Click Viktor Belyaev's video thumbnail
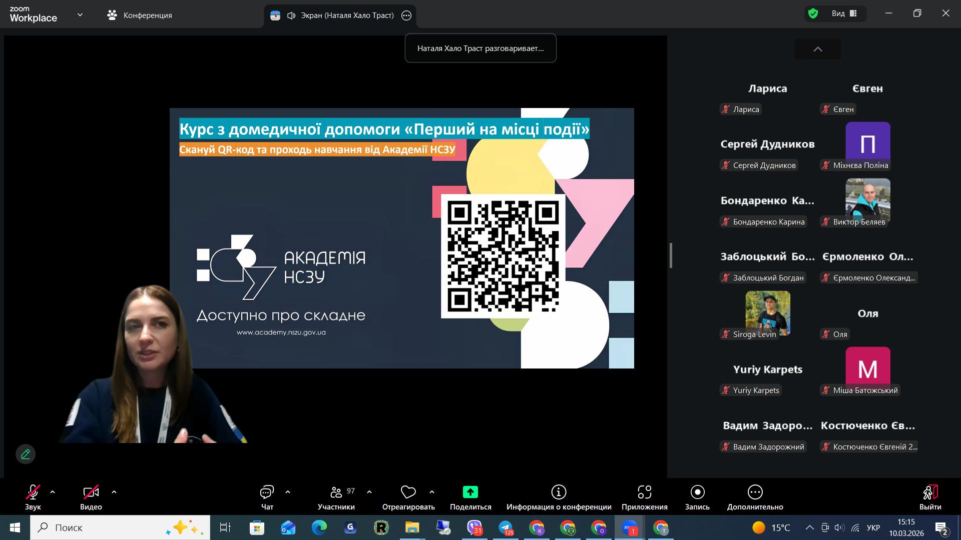The image size is (961, 540). click(867, 198)
